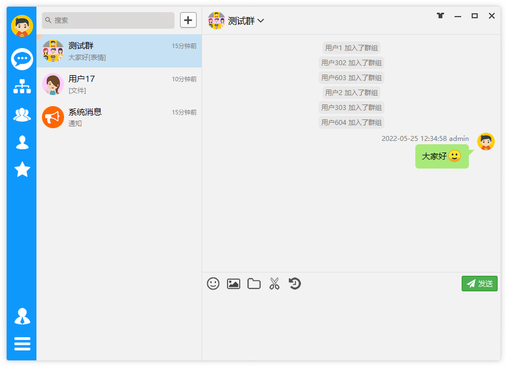
Task: Click the 用户604 加入了群组 notice
Action: pos(351,122)
